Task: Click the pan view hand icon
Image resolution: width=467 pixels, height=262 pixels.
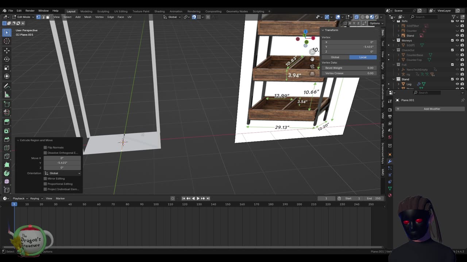Action: coord(312,59)
